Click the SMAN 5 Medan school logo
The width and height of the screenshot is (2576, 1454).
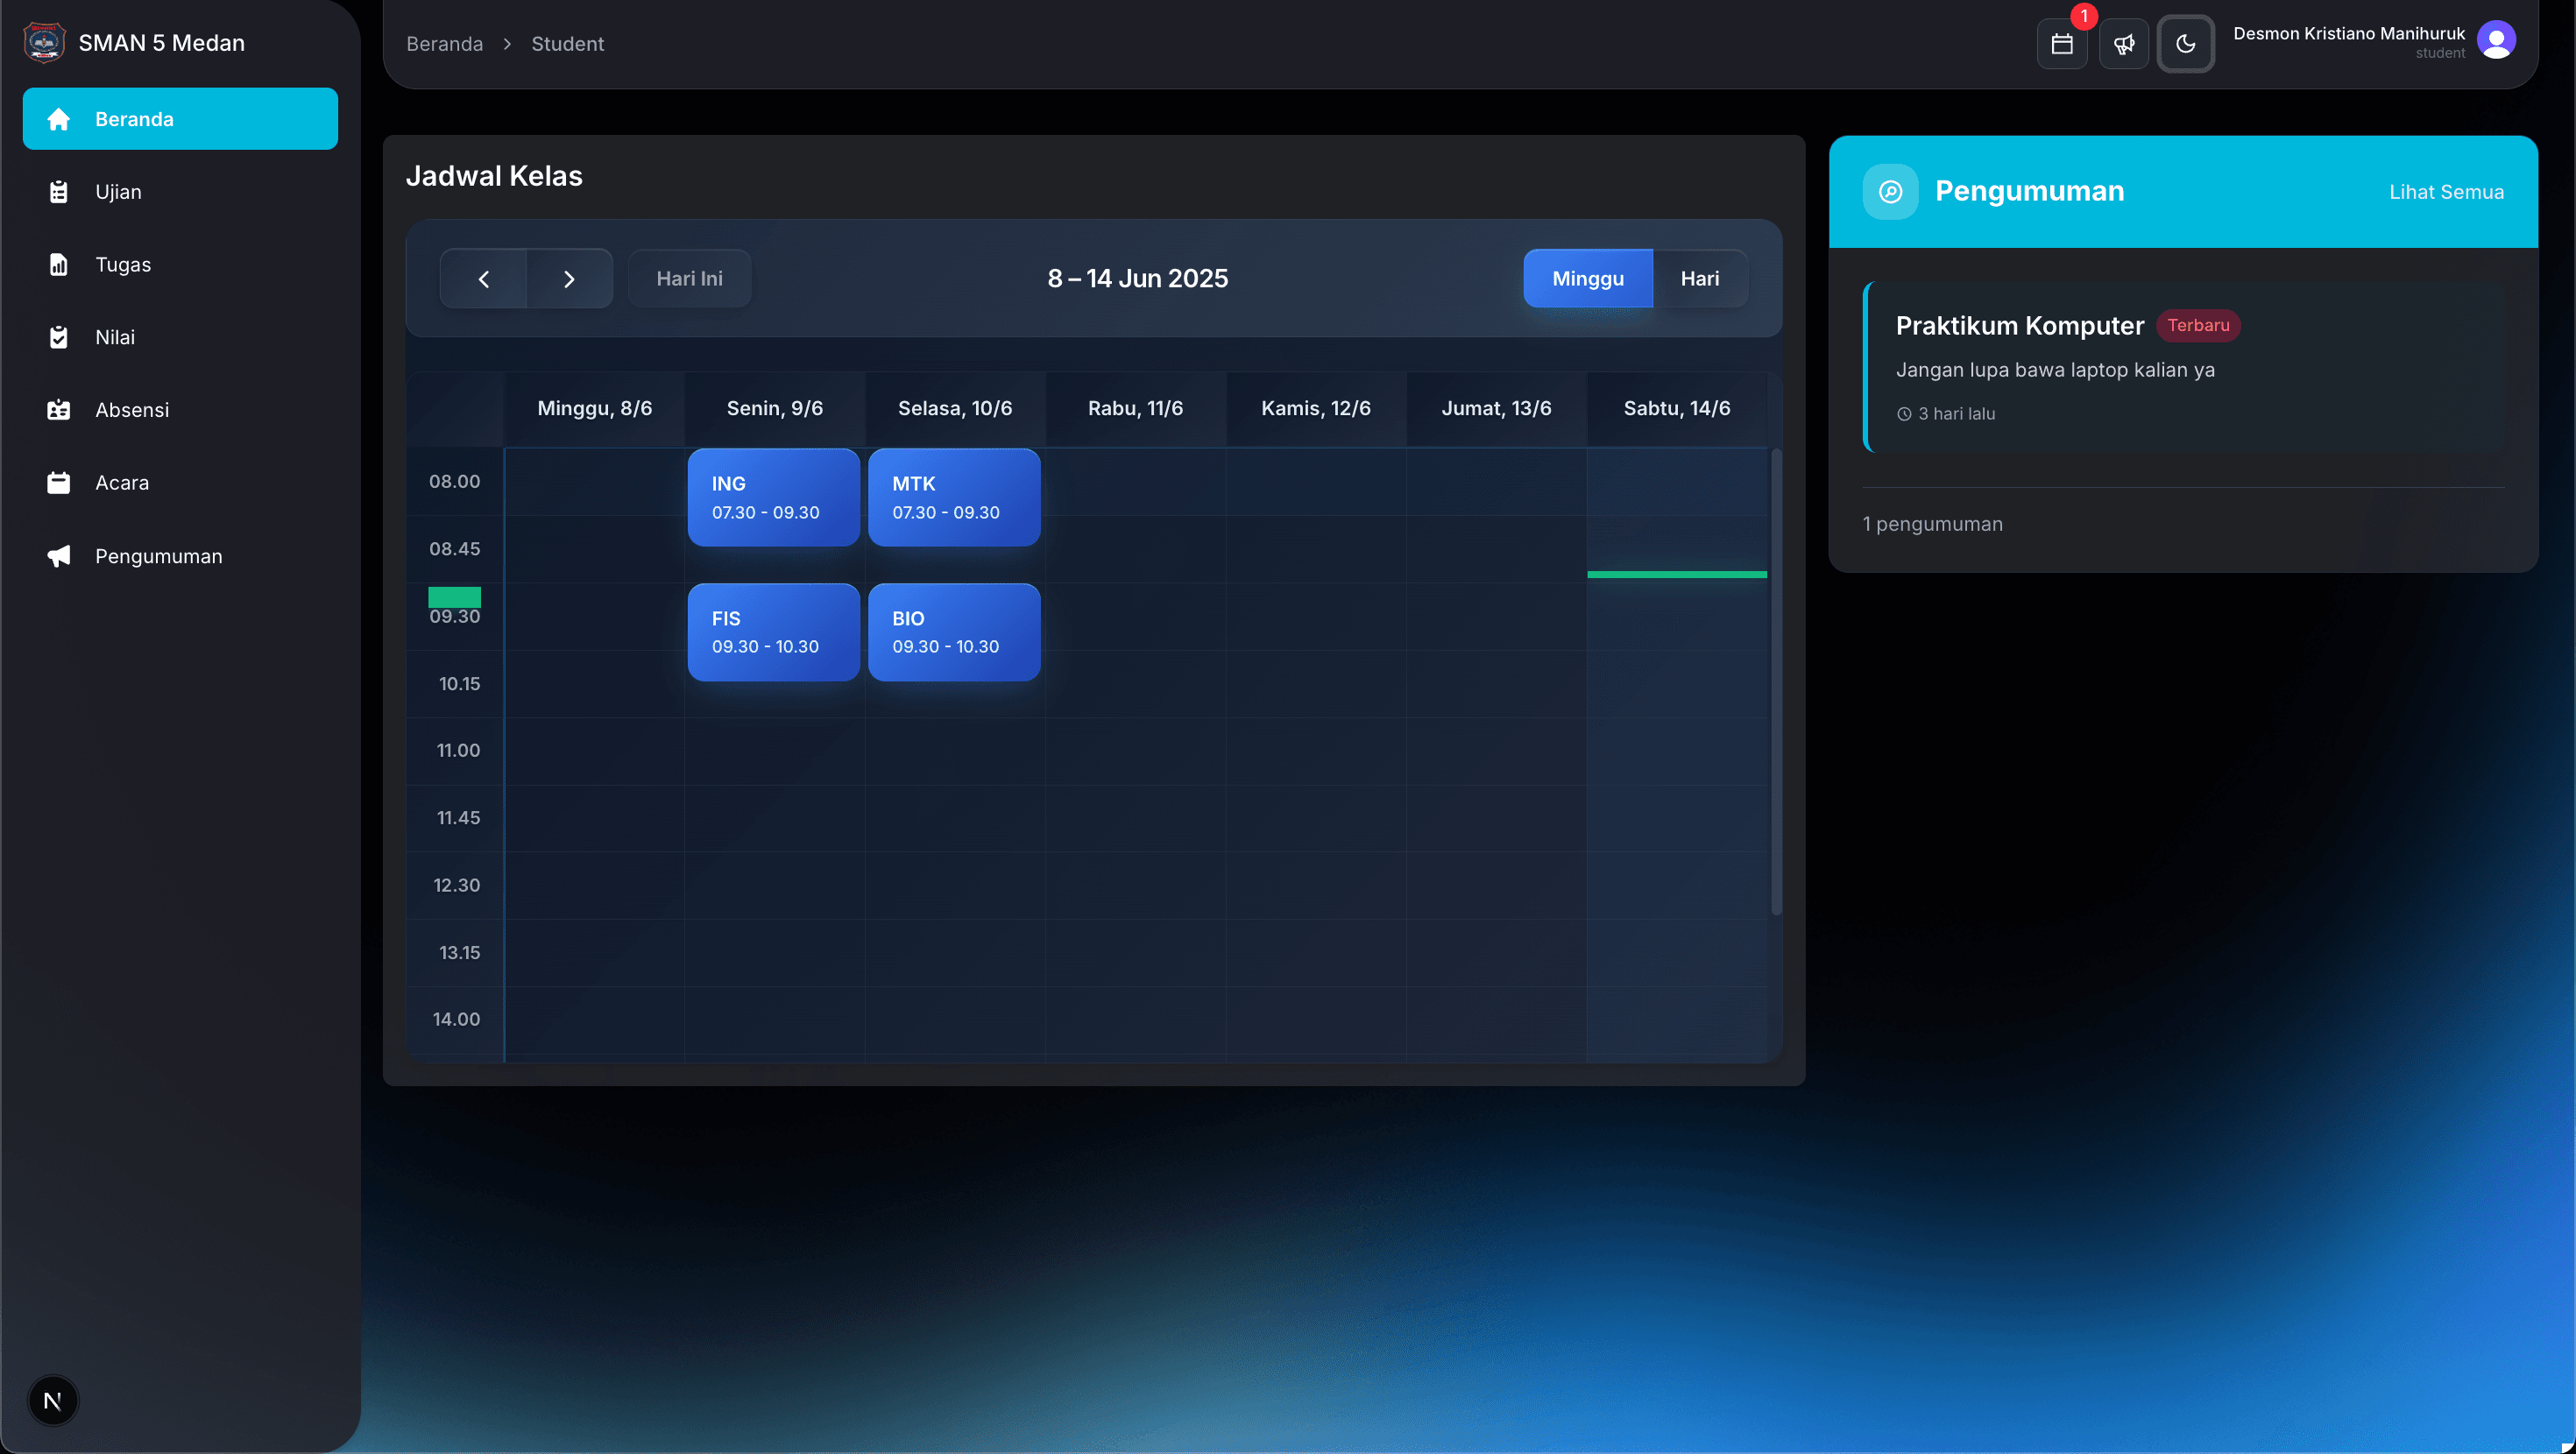coord(44,42)
